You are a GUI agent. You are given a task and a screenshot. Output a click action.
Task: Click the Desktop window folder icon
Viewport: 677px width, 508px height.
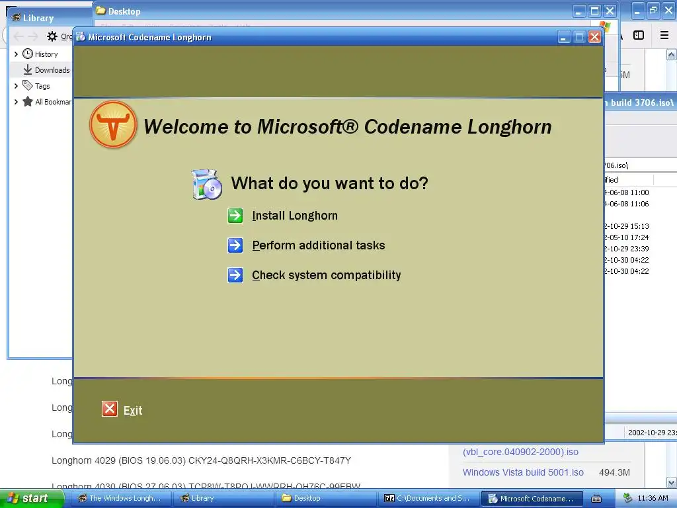100,11
